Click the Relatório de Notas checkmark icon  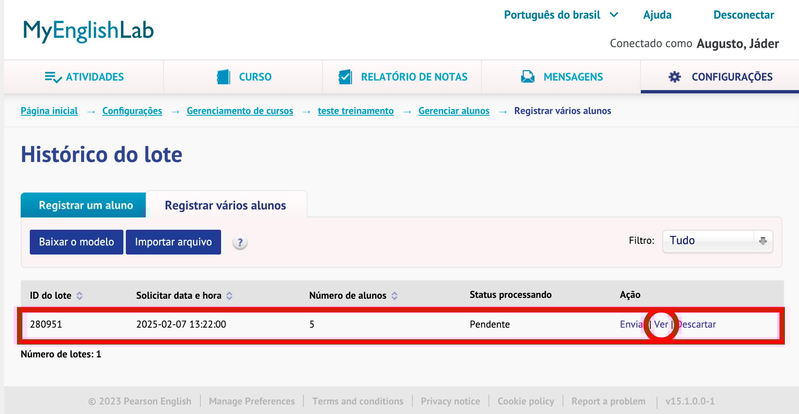point(345,77)
